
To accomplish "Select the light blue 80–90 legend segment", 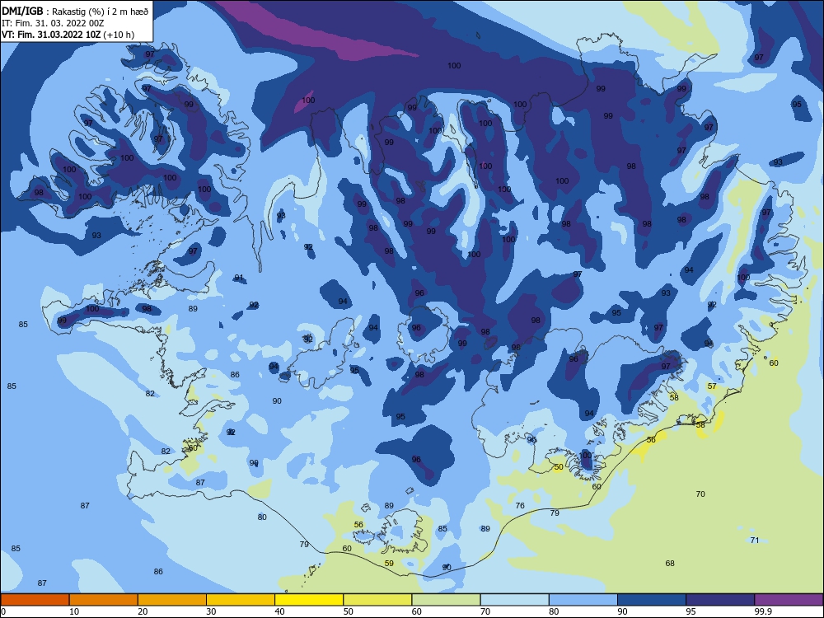I will (x=583, y=600).
